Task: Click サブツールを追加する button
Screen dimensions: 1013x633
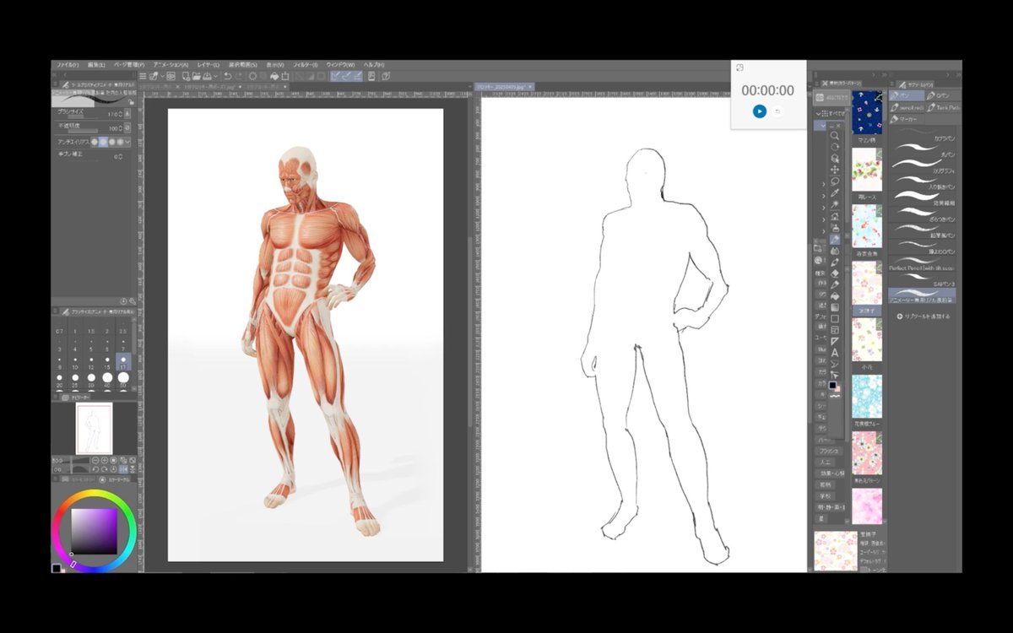Action: click(923, 316)
